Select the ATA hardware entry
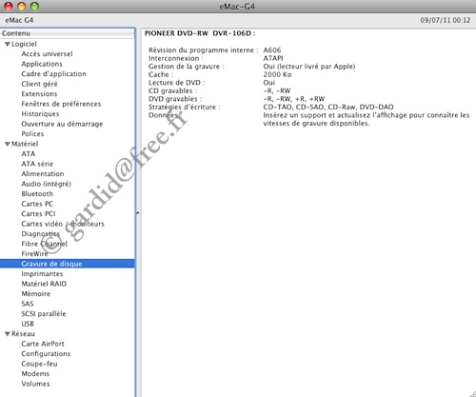 point(29,154)
